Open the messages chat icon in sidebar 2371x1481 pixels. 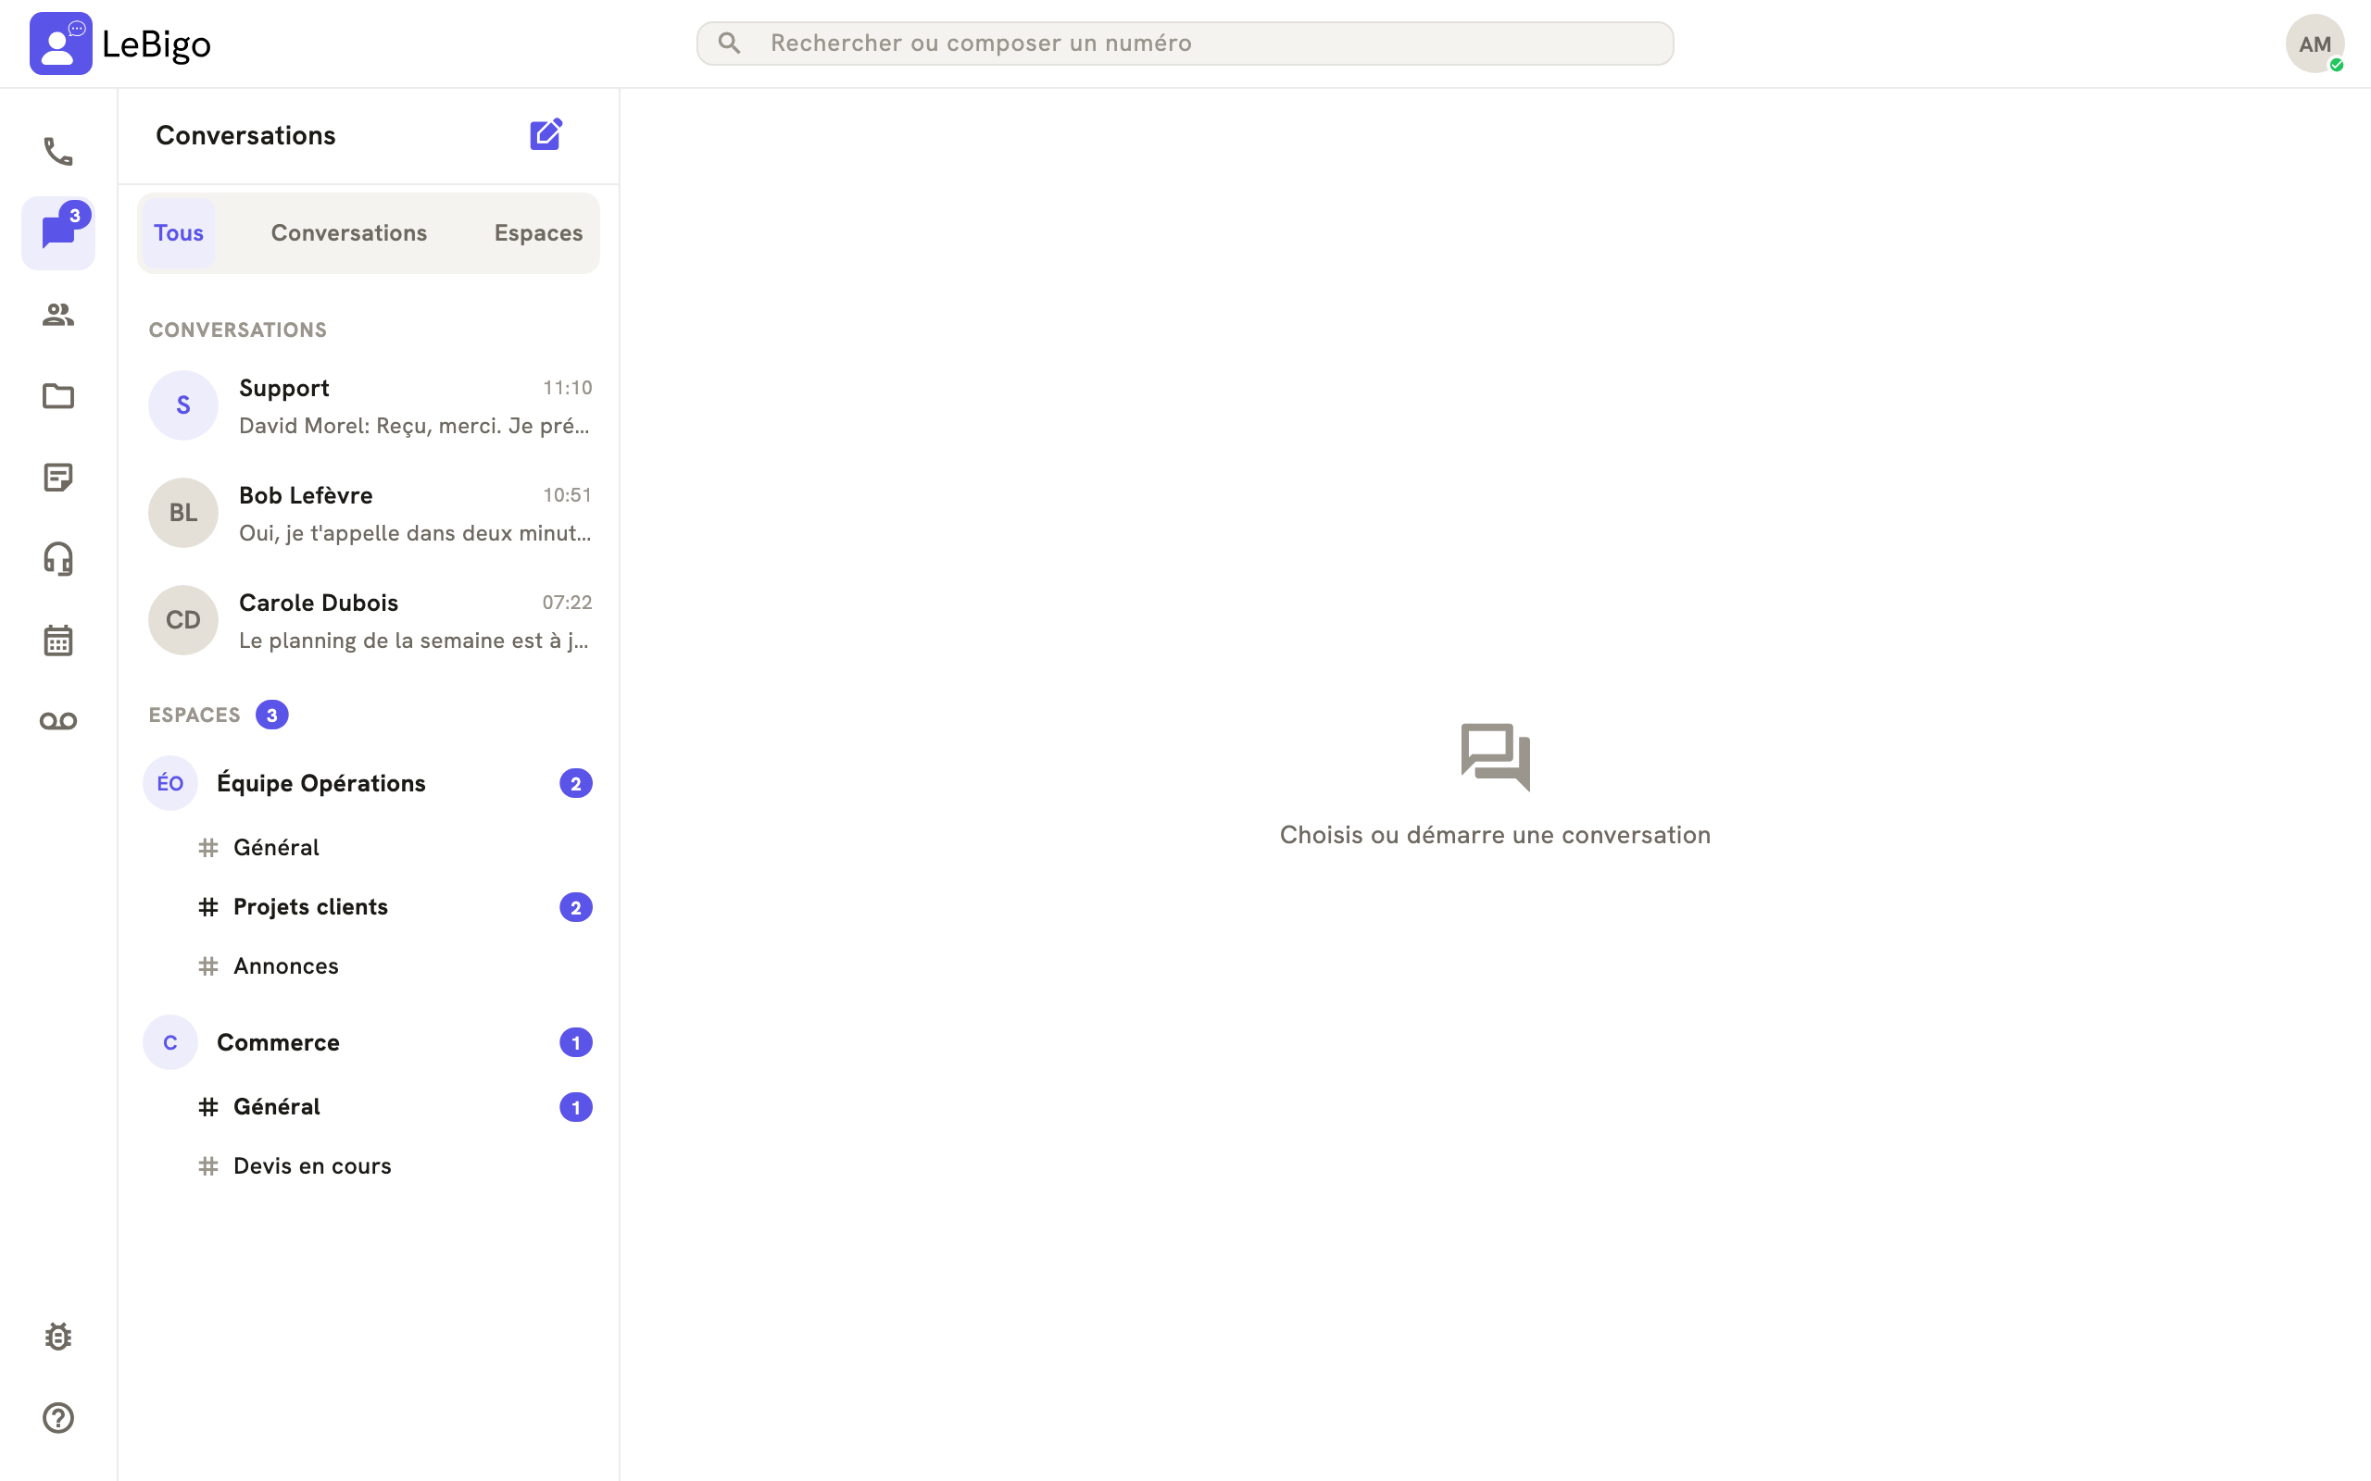(57, 233)
